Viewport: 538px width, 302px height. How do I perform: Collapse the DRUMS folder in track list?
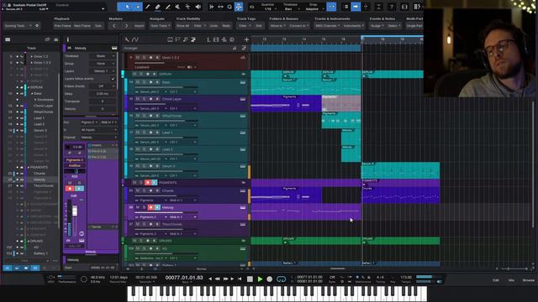(x=29, y=241)
